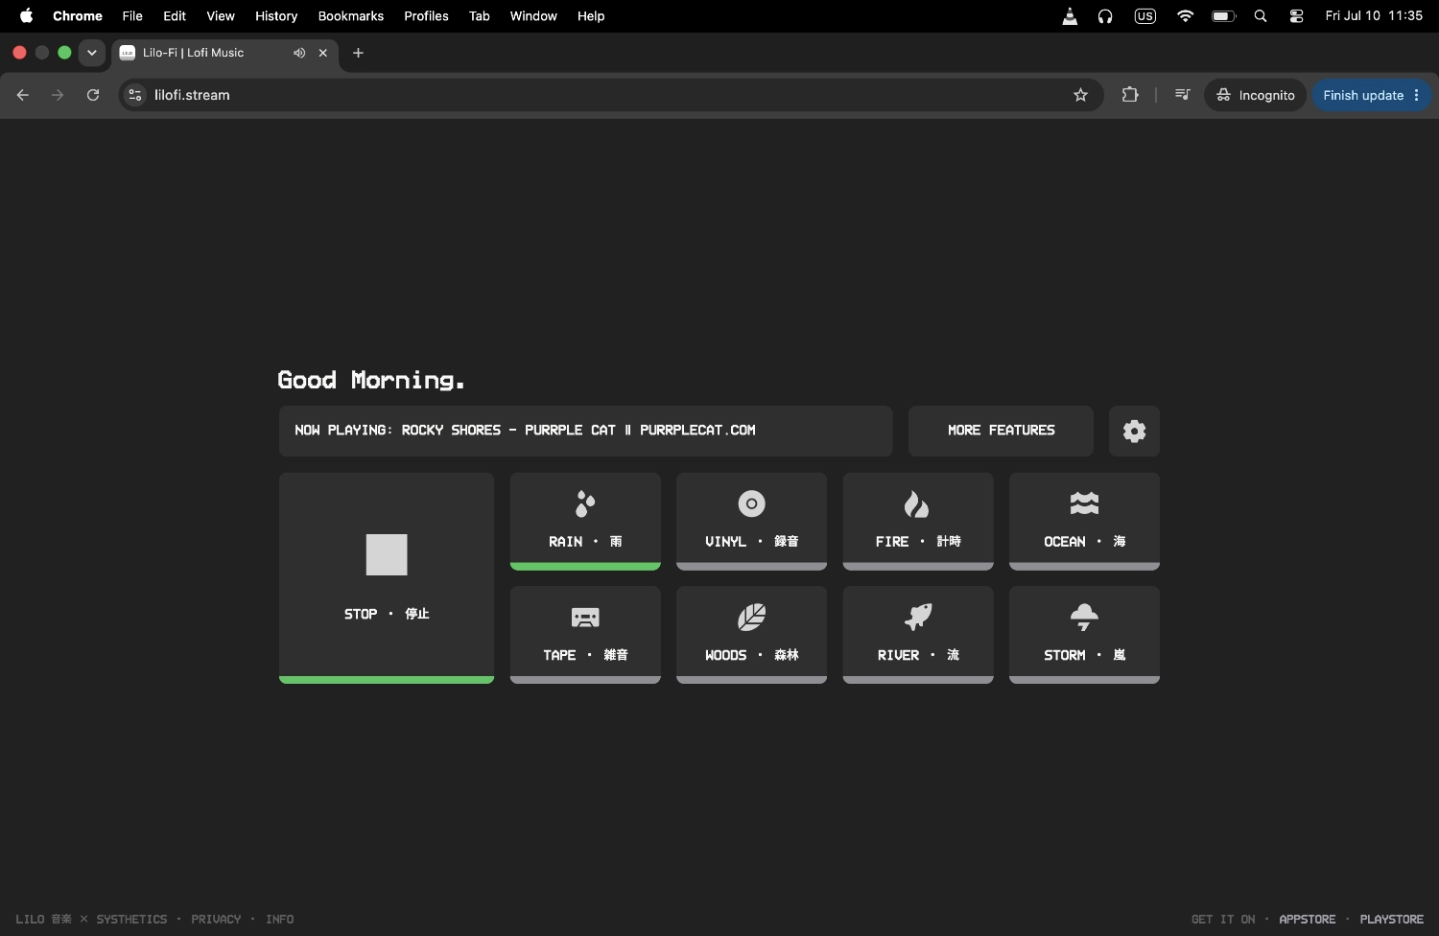Click the Incognito indicator
This screenshot has width=1439, height=936.
(x=1255, y=95)
